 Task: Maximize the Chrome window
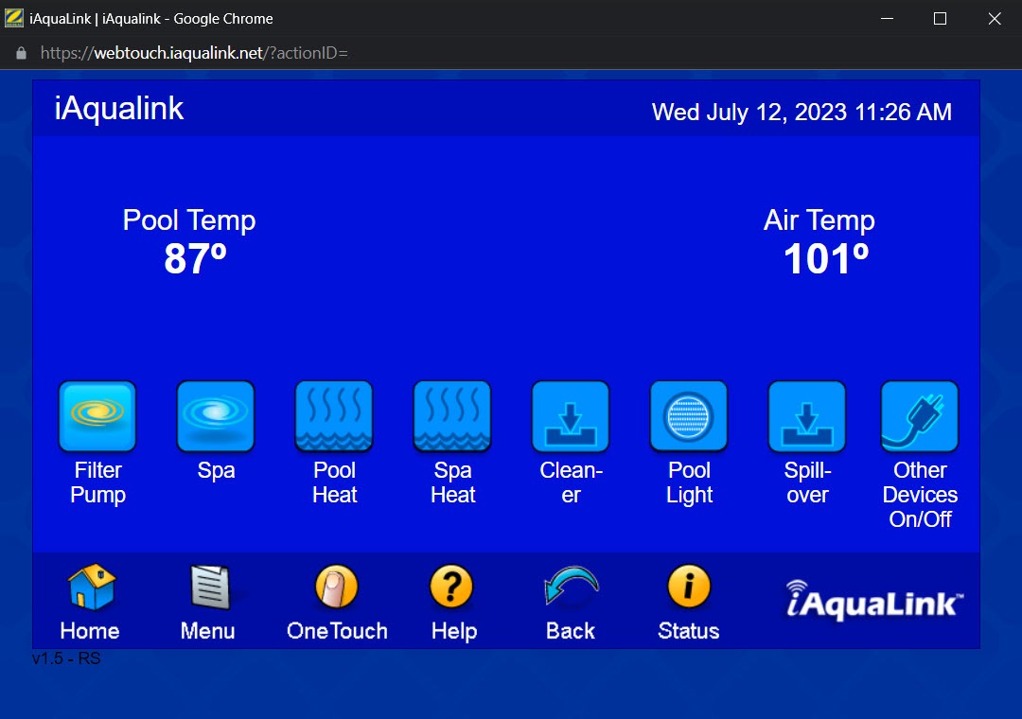coord(940,18)
